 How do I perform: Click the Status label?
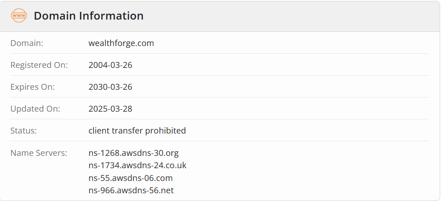(24, 131)
